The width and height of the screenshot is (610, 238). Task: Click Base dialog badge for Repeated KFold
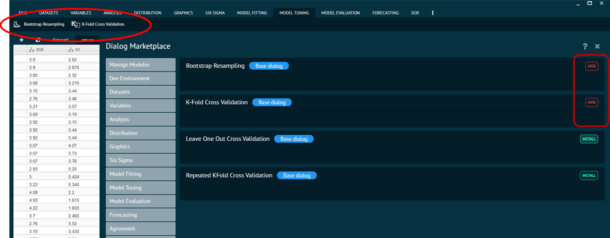[x=297, y=175]
